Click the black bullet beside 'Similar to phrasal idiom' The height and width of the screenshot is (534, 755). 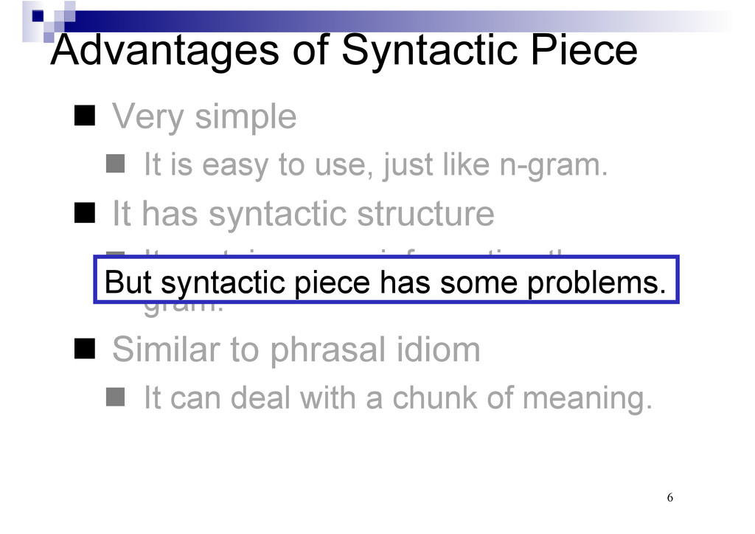(x=85, y=349)
